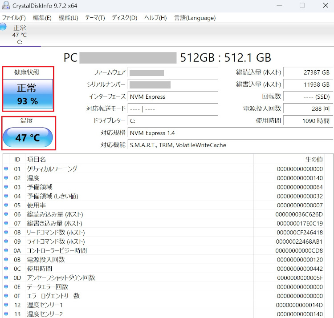Click the 温度 label above the temperature button
This screenshot has width=334, height=318.
pyautogui.click(x=27, y=121)
